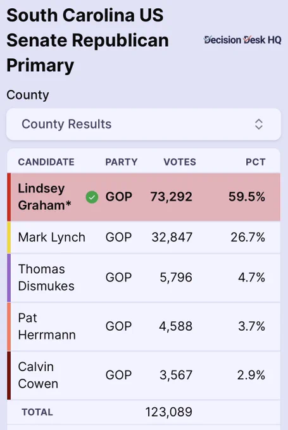Image resolution: width=288 pixels, height=430 pixels.
Task: Open the Decision Desk HQ logo
Action: (242, 40)
